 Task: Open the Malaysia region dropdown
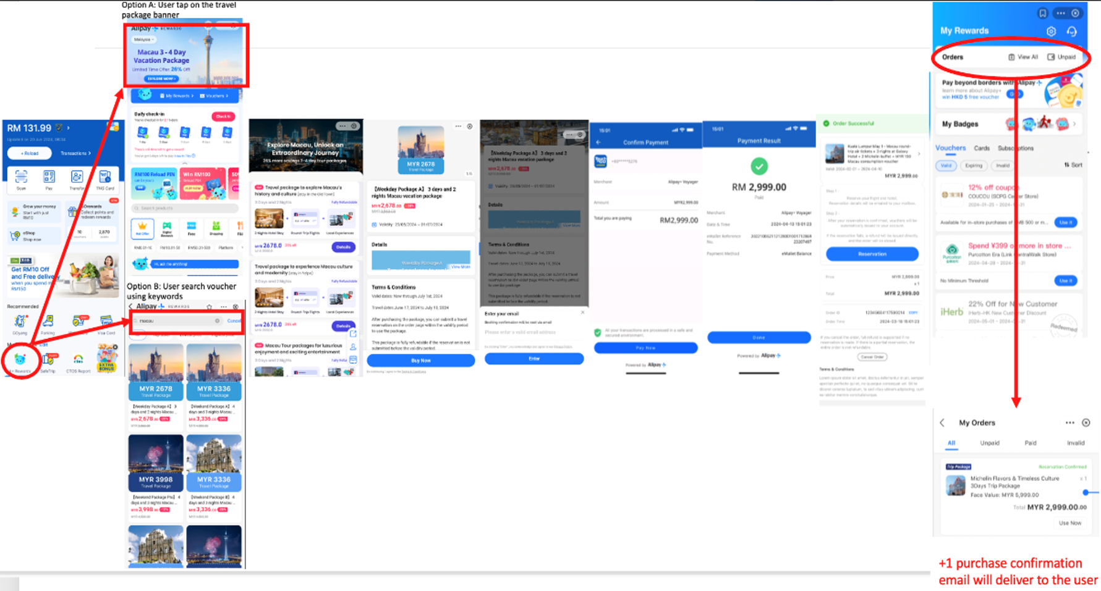pos(144,40)
